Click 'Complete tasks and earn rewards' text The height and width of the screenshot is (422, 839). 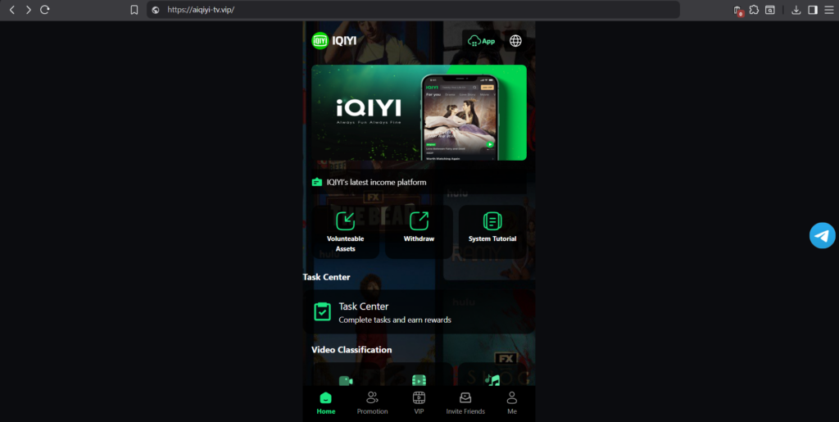[395, 320]
